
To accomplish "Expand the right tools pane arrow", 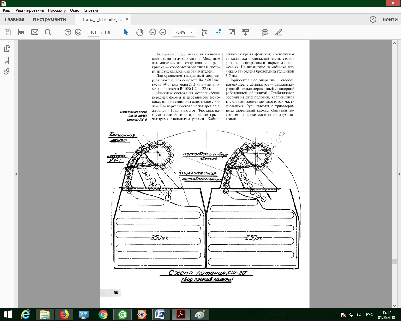I will (x=399, y=174).
